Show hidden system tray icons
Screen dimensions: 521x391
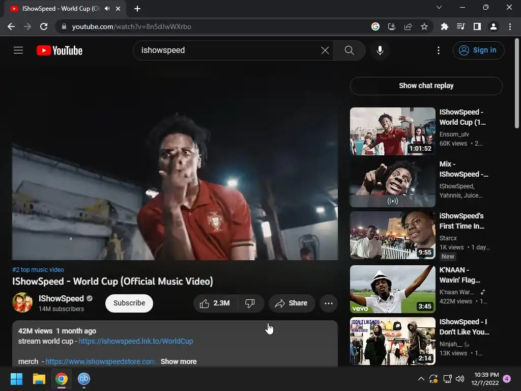(421, 379)
